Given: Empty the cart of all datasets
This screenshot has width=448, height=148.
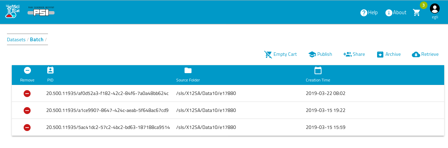Looking at the screenshot, I should coord(280,54).
